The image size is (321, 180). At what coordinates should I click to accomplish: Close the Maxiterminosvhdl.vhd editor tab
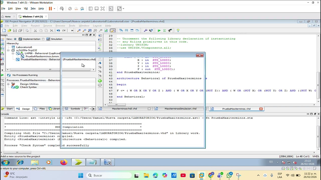[149, 109]
